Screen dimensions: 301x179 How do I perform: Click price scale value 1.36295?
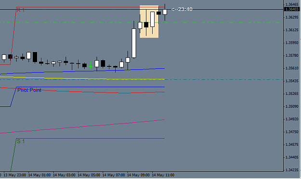tap(292, 17)
